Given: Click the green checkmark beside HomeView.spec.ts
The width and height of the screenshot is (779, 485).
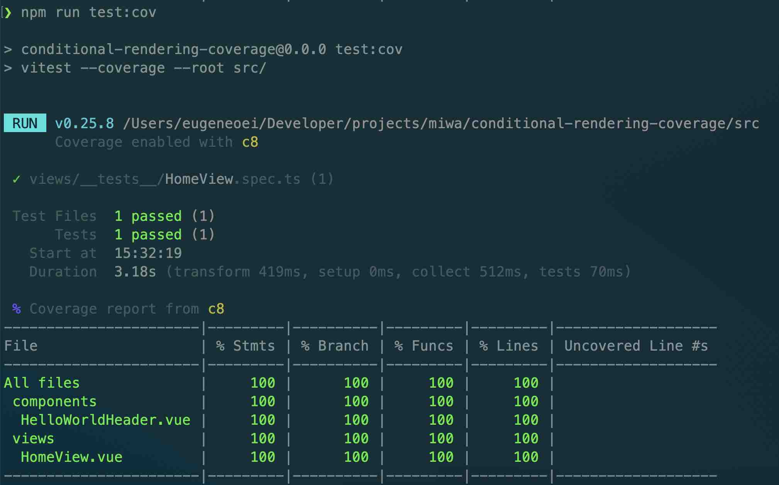Looking at the screenshot, I should 16,179.
